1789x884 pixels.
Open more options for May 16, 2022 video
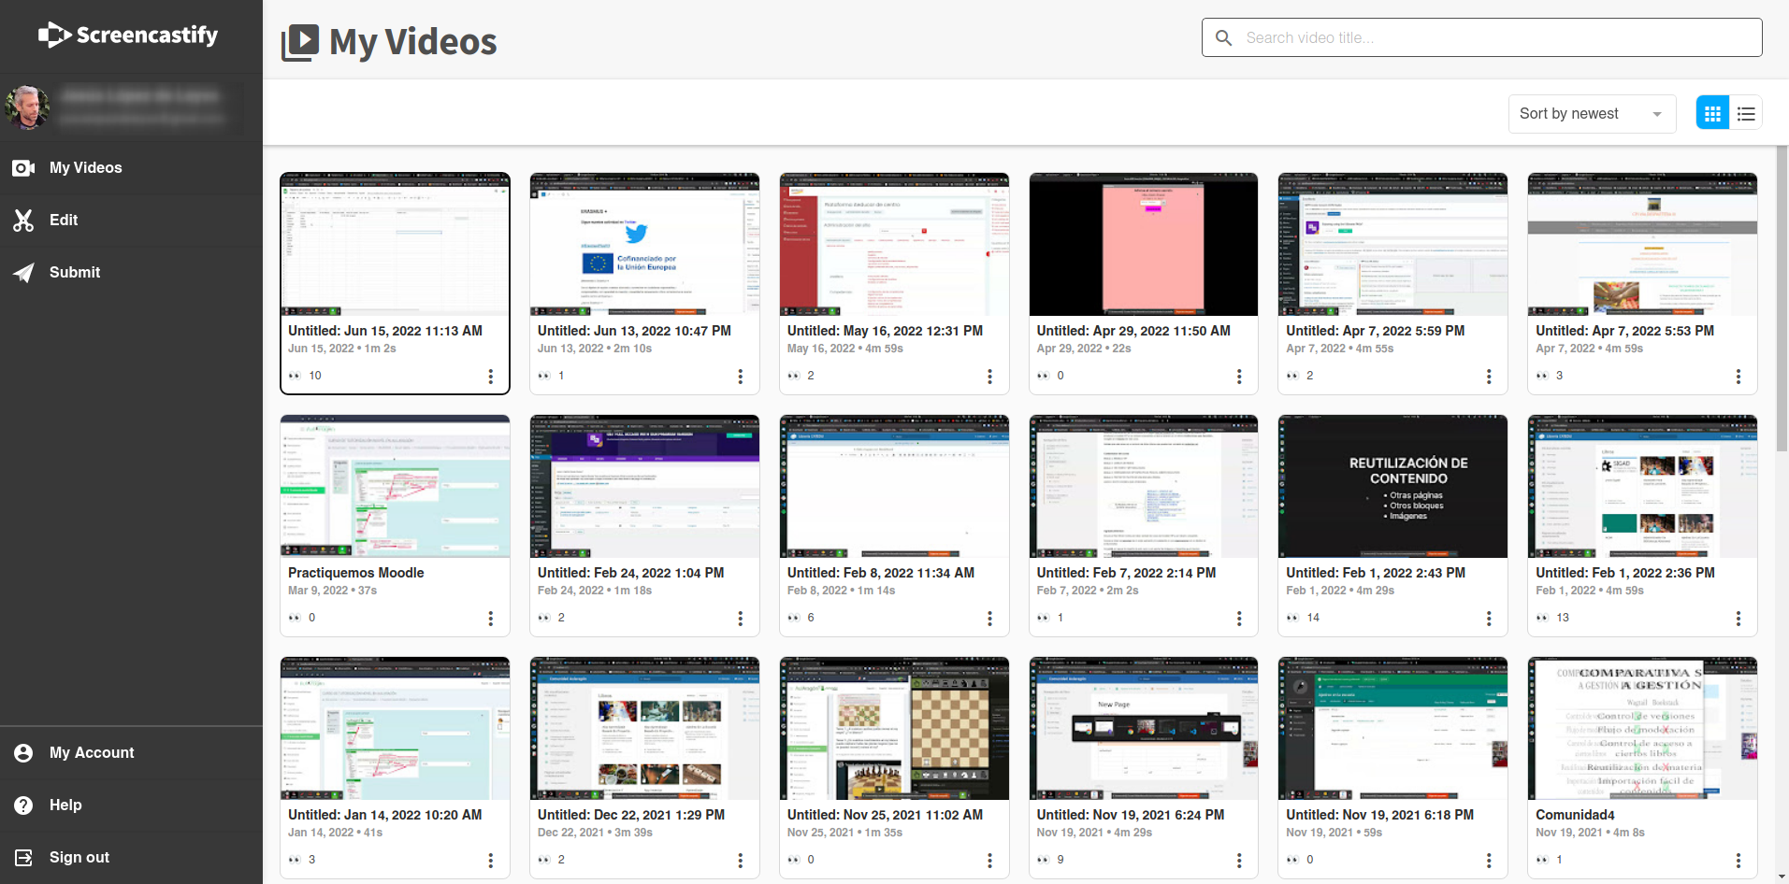(990, 377)
